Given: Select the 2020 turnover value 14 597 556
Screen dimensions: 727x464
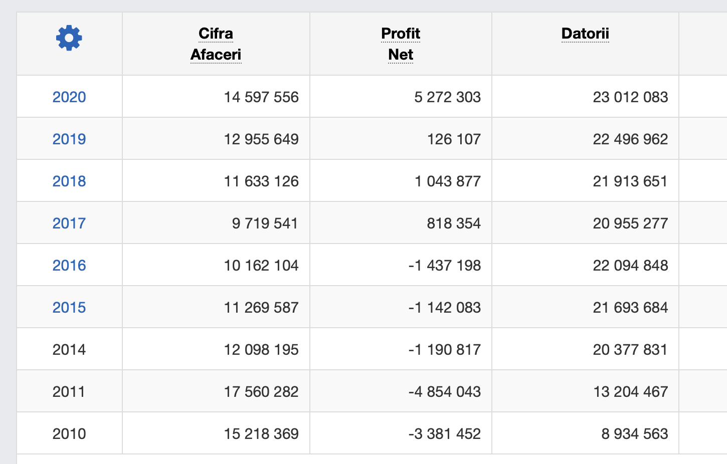Looking at the screenshot, I should pos(261,97).
